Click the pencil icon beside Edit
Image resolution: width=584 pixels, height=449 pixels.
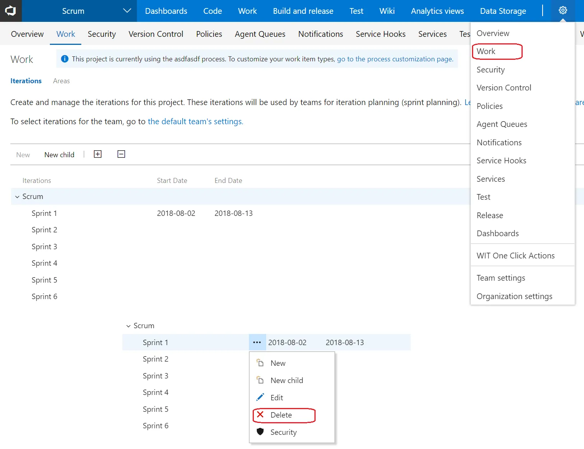click(260, 397)
